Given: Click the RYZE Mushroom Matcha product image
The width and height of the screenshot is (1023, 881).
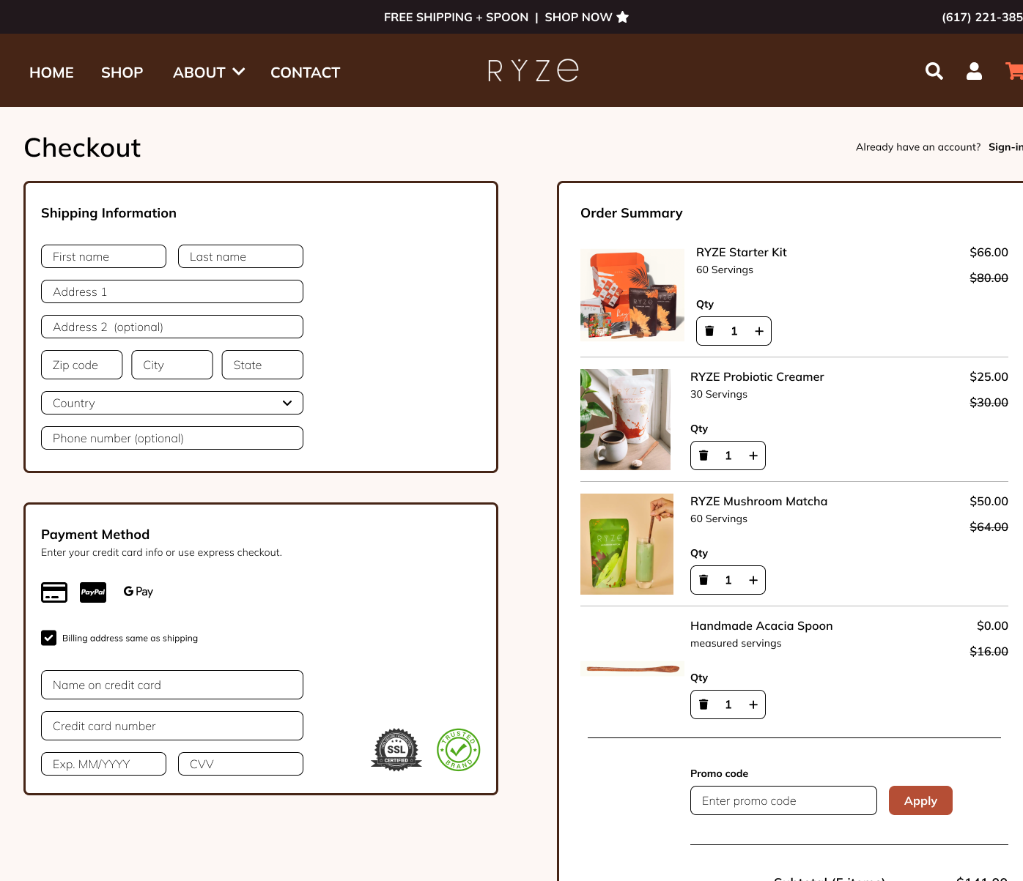Looking at the screenshot, I should pyautogui.click(x=627, y=544).
